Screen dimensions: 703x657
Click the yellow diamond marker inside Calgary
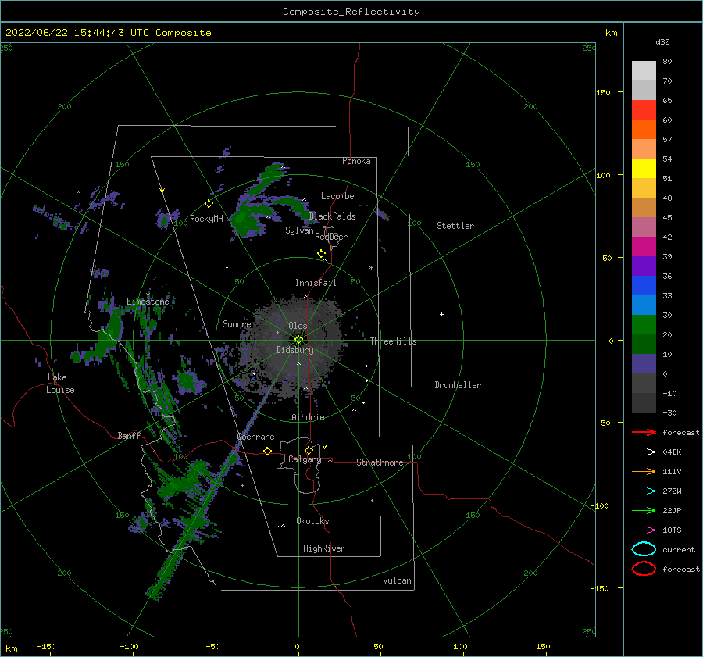pos(309,450)
